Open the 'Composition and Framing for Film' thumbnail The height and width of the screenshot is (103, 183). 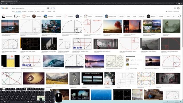click(92, 78)
